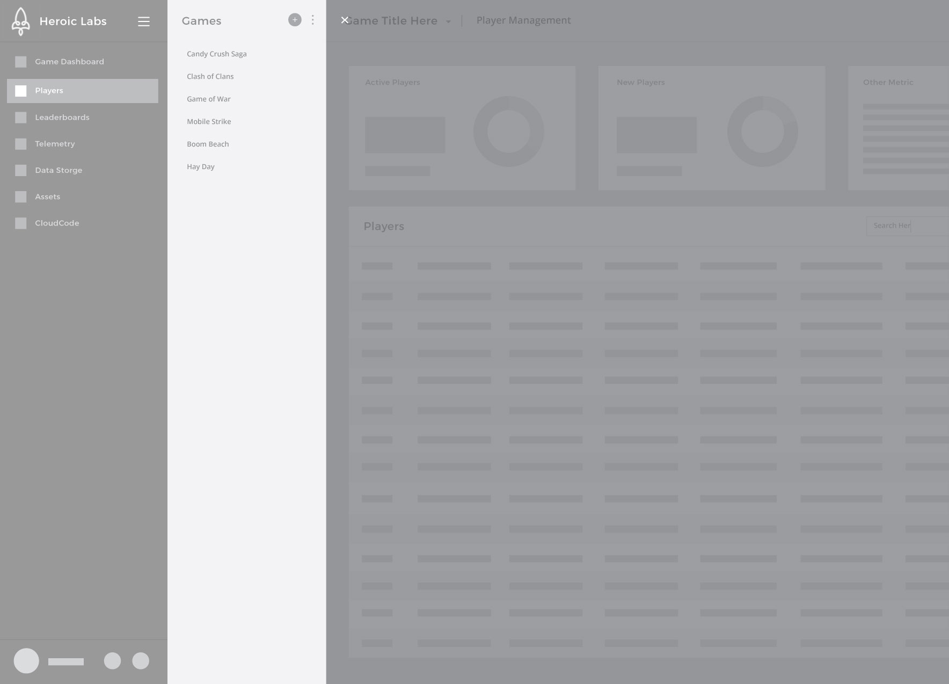
Task: Select Hay Day from the games list
Action: (201, 166)
